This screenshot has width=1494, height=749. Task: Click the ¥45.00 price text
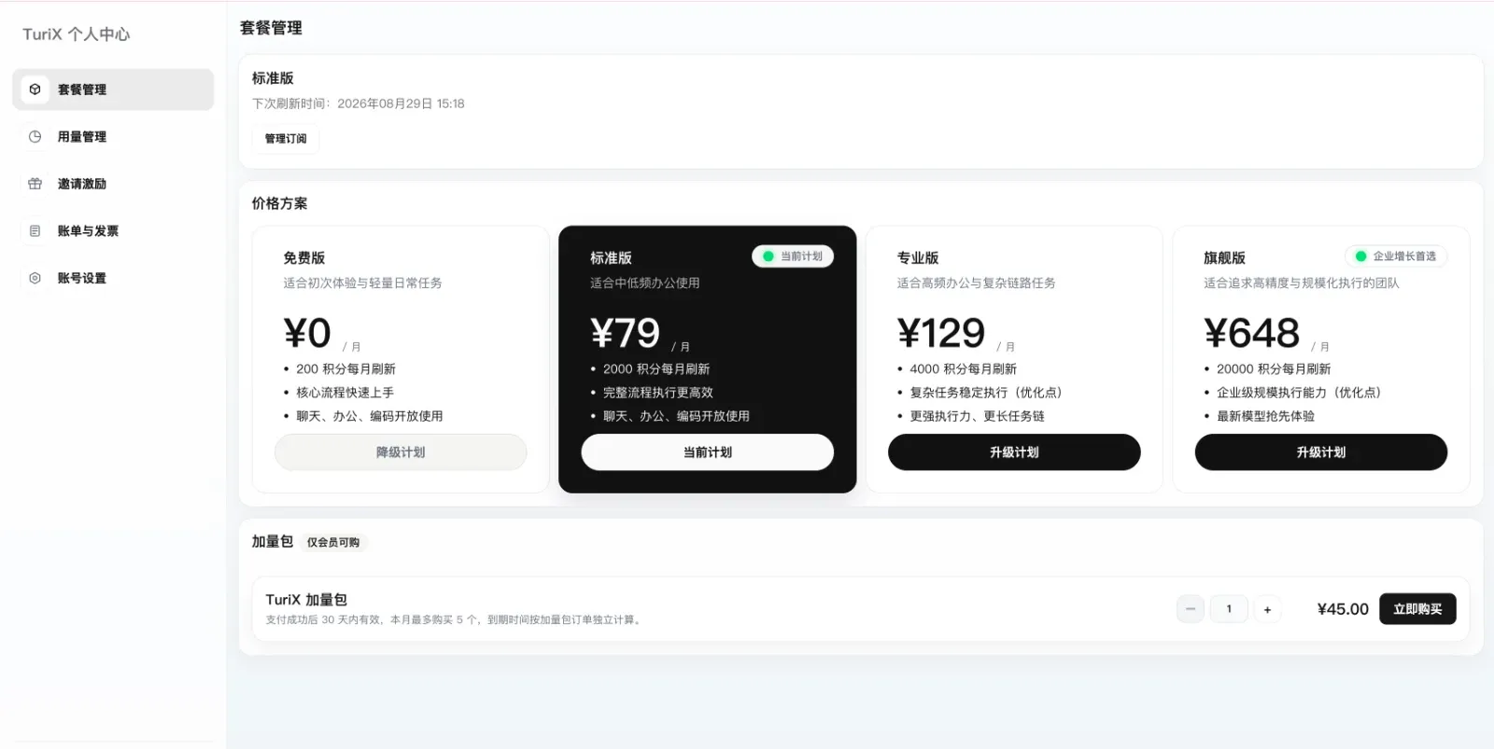[x=1343, y=609]
